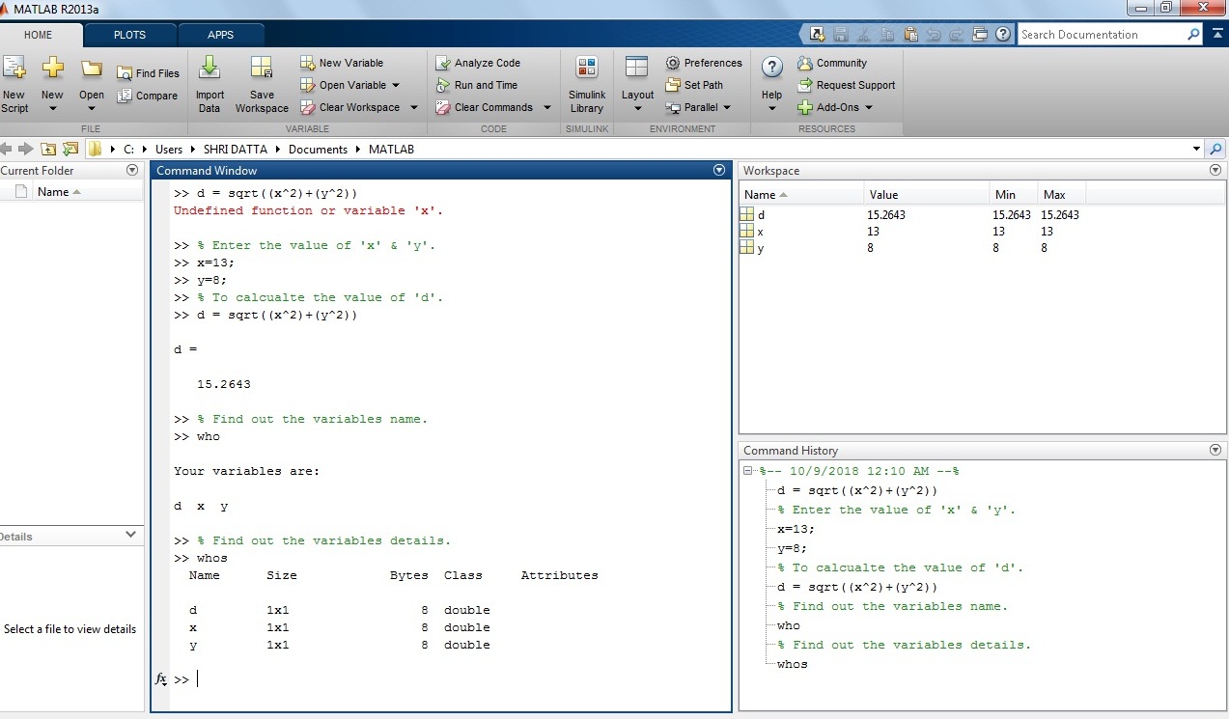Click the Analyze Code icon
The image size is (1229, 719).
click(443, 63)
